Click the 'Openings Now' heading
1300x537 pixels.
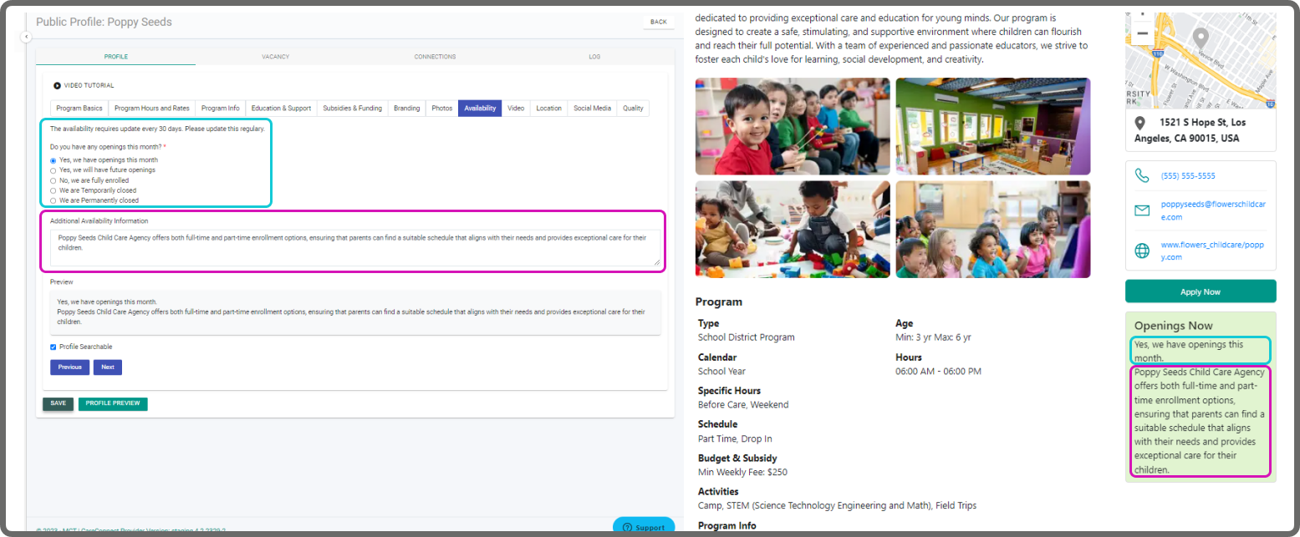pos(1173,326)
